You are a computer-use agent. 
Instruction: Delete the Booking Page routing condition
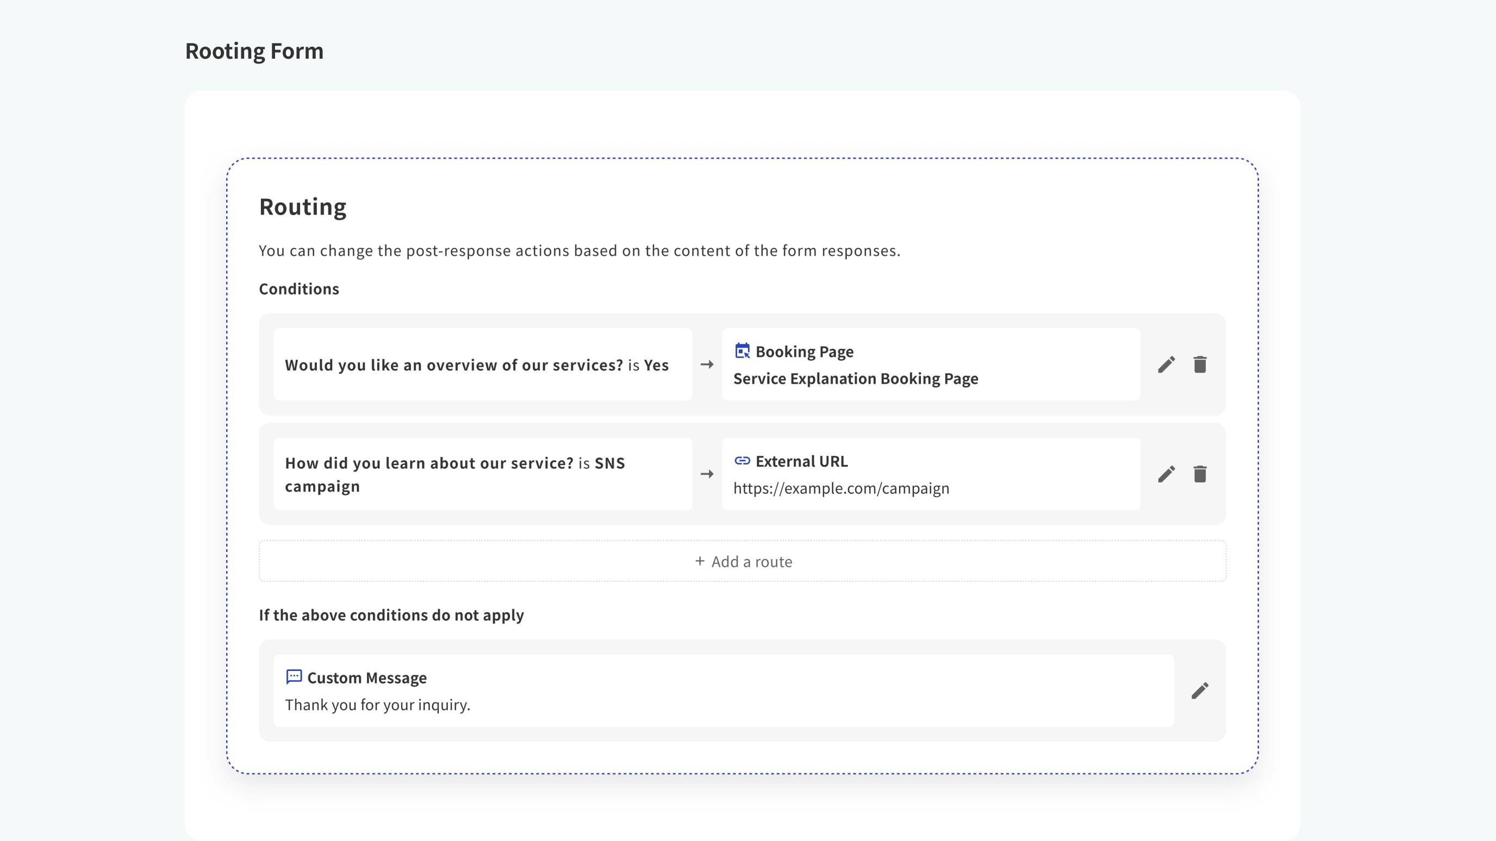pos(1200,365)
